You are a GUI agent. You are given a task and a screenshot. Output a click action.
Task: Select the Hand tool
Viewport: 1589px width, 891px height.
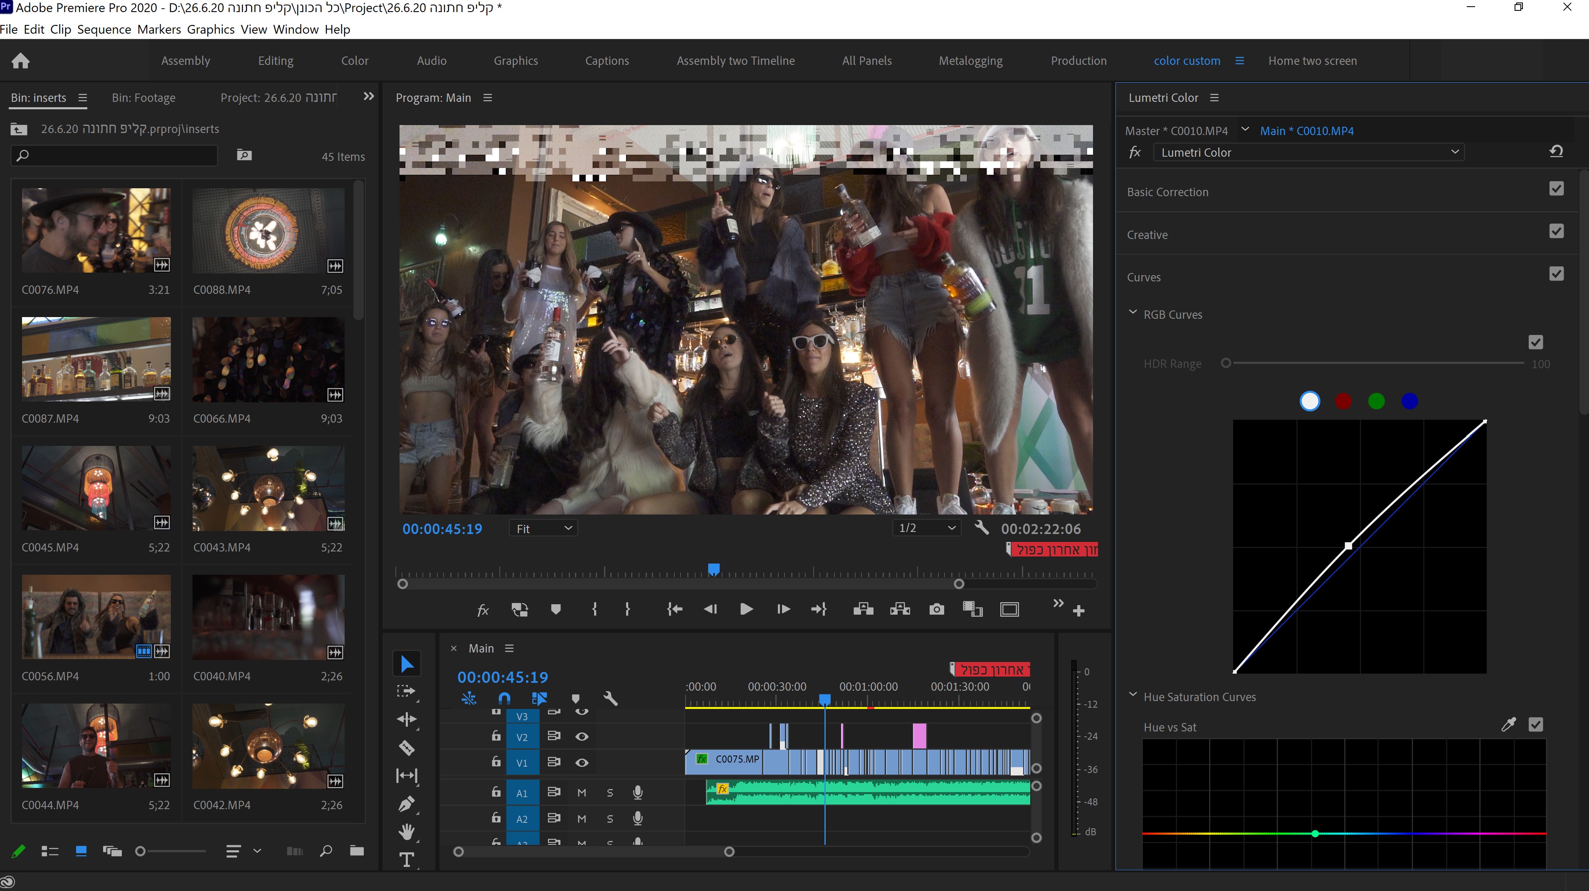tap(407, 831)
